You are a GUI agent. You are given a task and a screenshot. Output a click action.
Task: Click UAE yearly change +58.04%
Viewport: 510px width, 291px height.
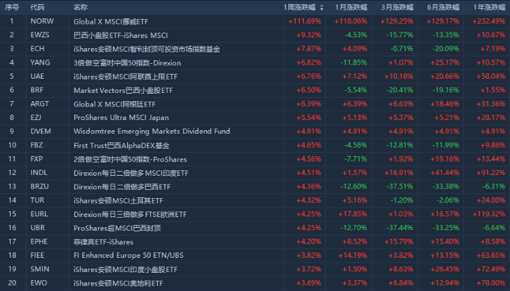click(491, 77)
